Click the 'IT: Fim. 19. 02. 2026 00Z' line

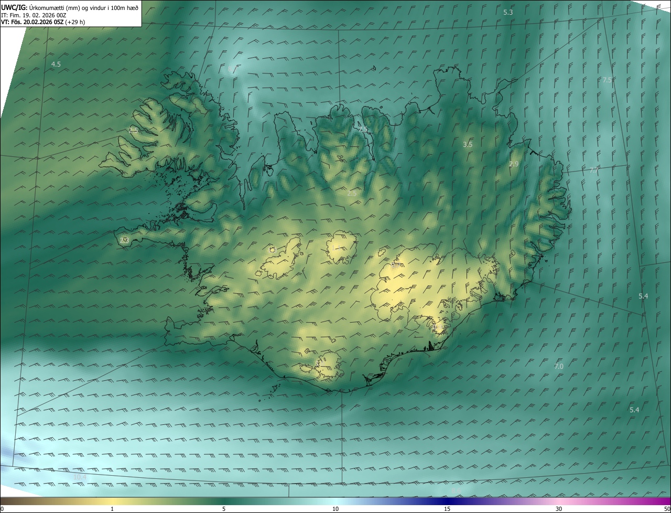pos(33,15)
